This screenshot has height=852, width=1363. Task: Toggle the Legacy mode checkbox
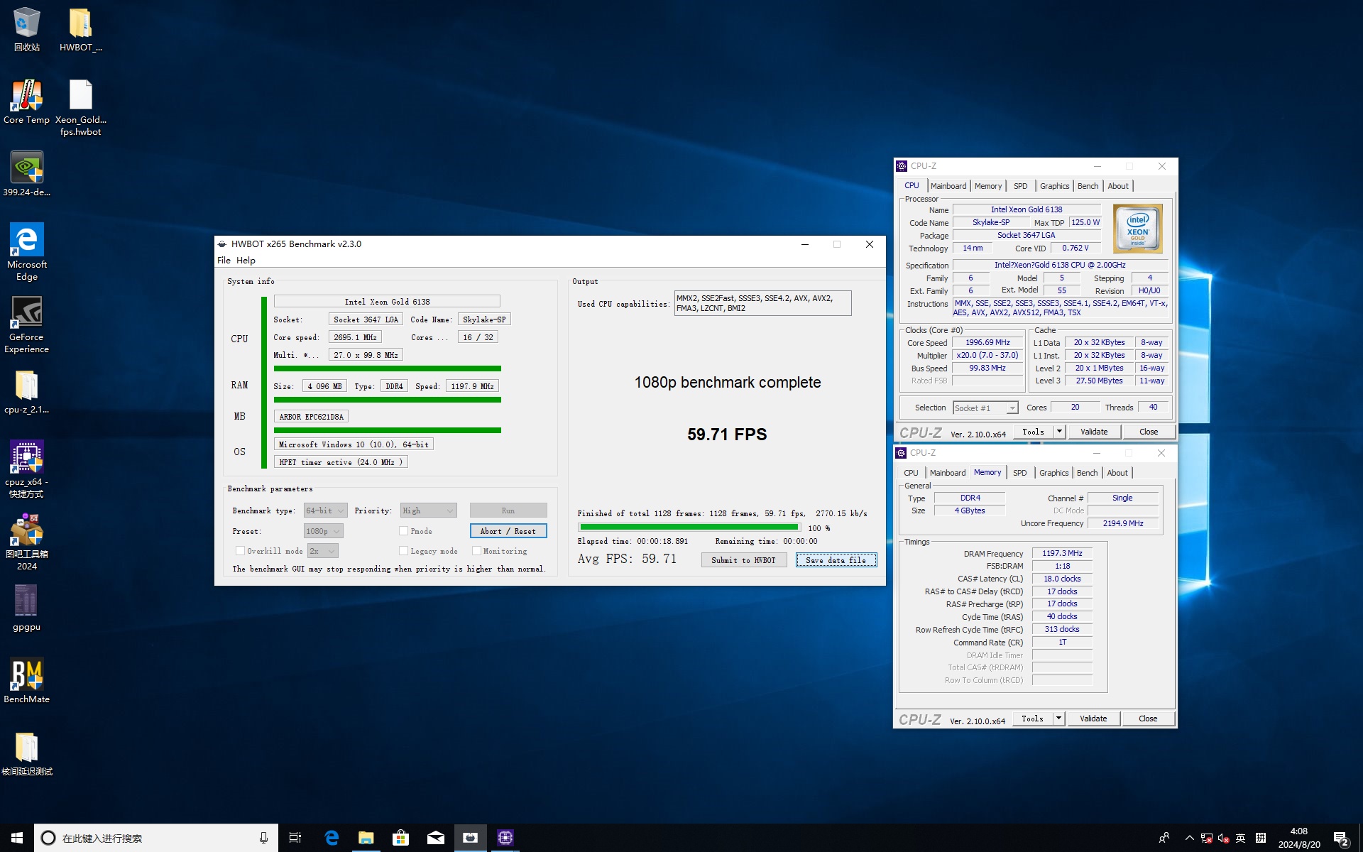(403, 551)
